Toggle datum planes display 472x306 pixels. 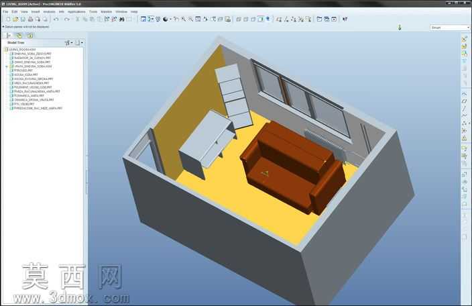coord(279,19)
